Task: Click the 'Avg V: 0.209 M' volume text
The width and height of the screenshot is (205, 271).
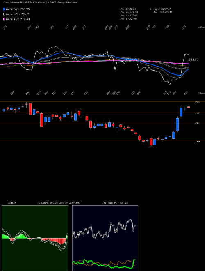Action: pos(162,9)
